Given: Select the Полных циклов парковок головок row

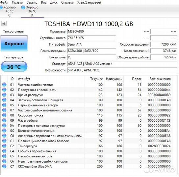Looking at the screenshot, I should (x=87, y=141).
